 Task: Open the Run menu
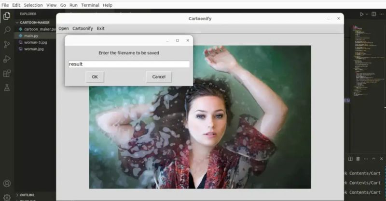tap(73, 5)
